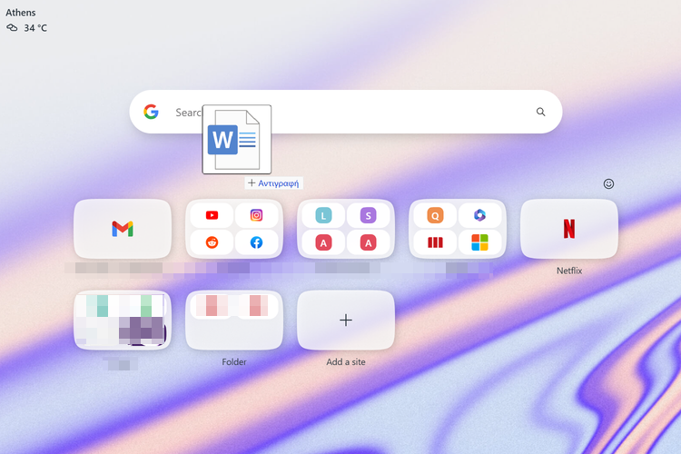Image resolution: width=681 pixels, height=454 pixels.
Task: Click the smiley face icon
Action: pos(608,183)
